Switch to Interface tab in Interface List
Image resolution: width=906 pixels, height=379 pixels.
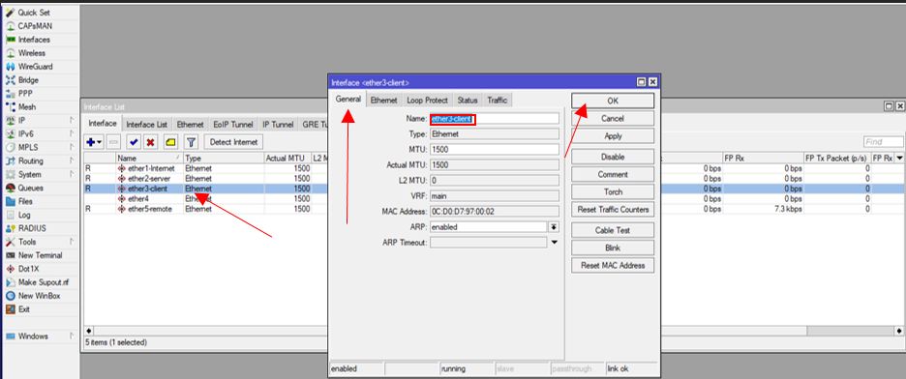103,124
